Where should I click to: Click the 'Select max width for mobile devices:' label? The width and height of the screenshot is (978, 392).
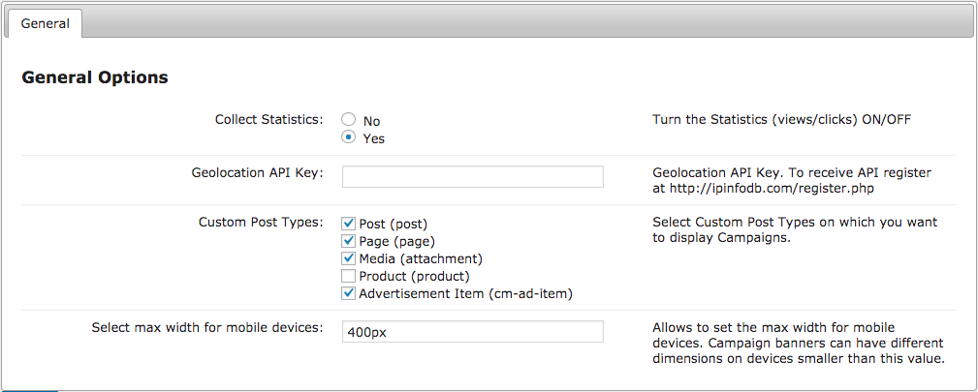point(207,327)
